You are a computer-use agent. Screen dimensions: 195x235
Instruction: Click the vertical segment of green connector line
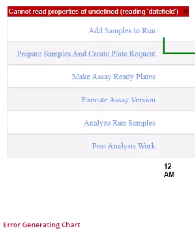(x=164, y=46)
